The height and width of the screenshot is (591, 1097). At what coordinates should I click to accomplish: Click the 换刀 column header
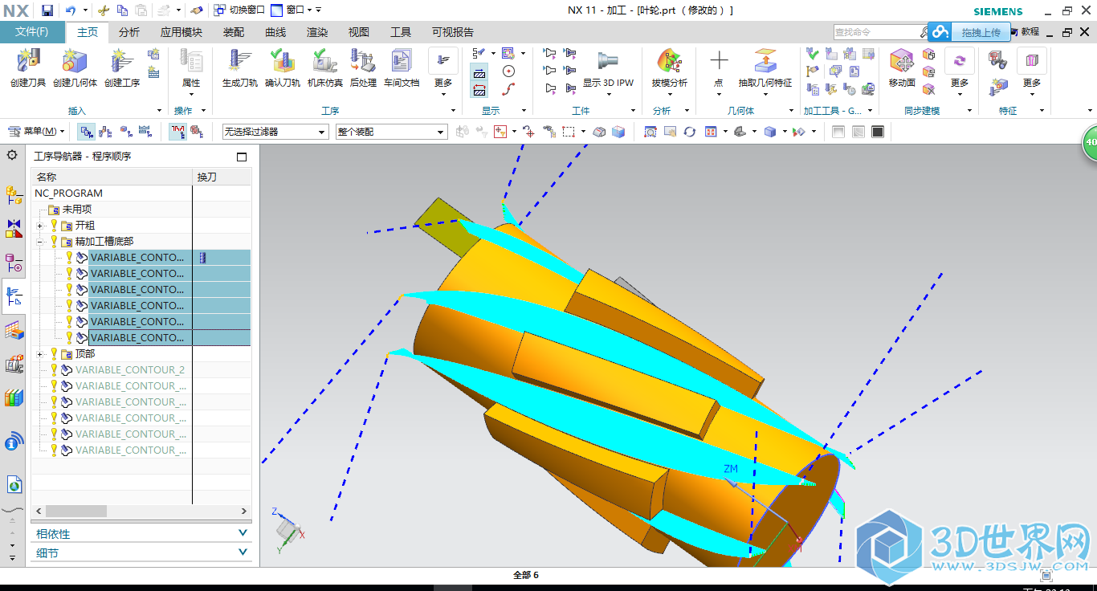click(222, 177)
